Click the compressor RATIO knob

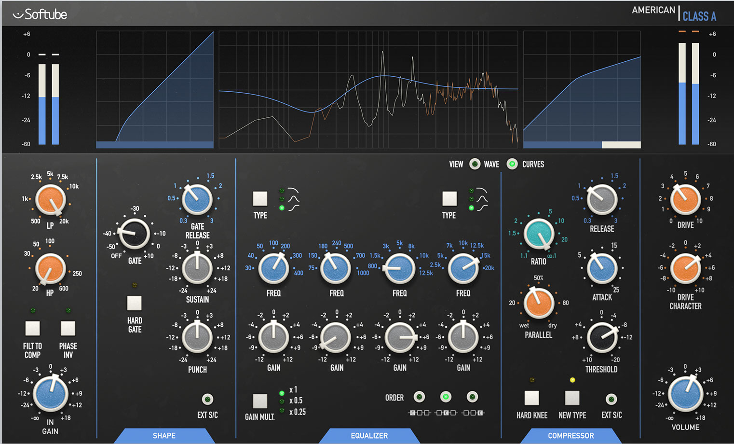tap(539, 234)
